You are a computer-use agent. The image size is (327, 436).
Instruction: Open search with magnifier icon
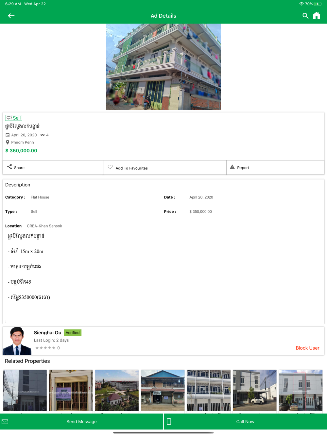tap(305, 16)
